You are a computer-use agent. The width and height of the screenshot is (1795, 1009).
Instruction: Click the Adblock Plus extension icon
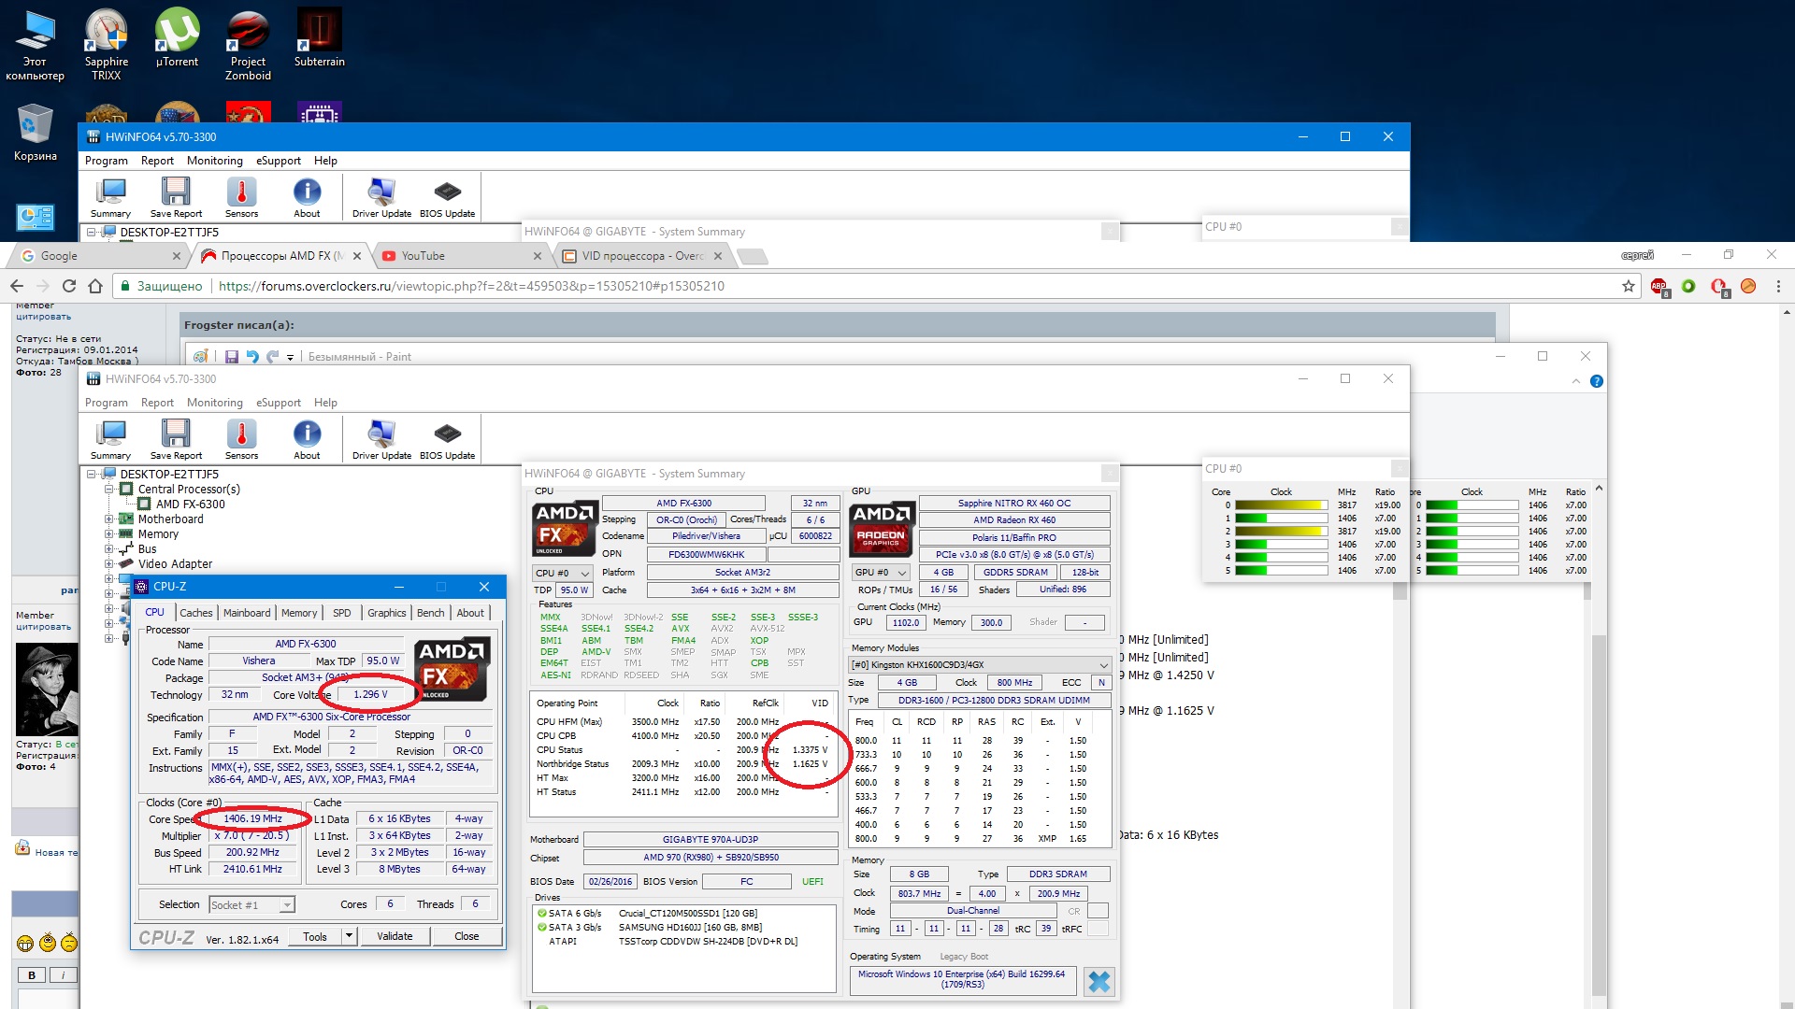[x=1659, y=286]
